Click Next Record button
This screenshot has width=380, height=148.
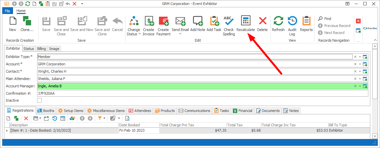[x=331, y=33]
